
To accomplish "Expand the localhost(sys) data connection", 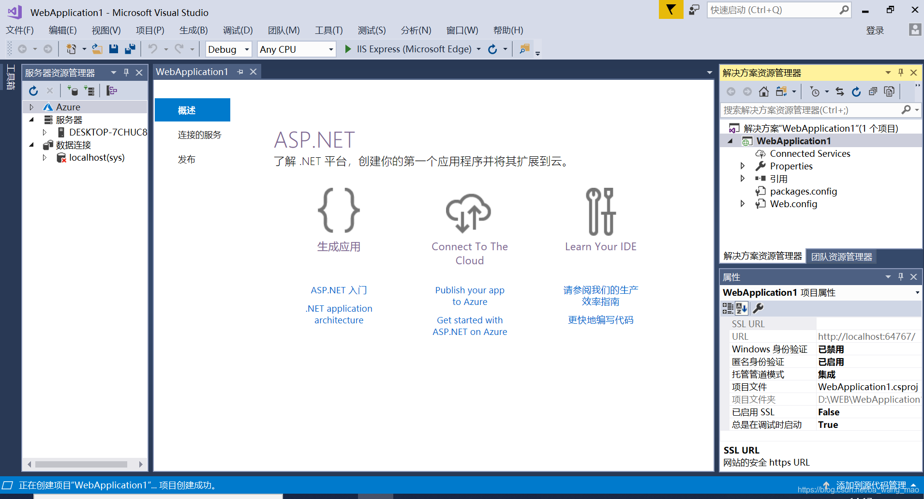I will click(x=45, y=157).
